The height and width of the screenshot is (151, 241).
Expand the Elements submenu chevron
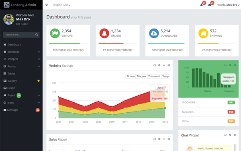[39, 52]
